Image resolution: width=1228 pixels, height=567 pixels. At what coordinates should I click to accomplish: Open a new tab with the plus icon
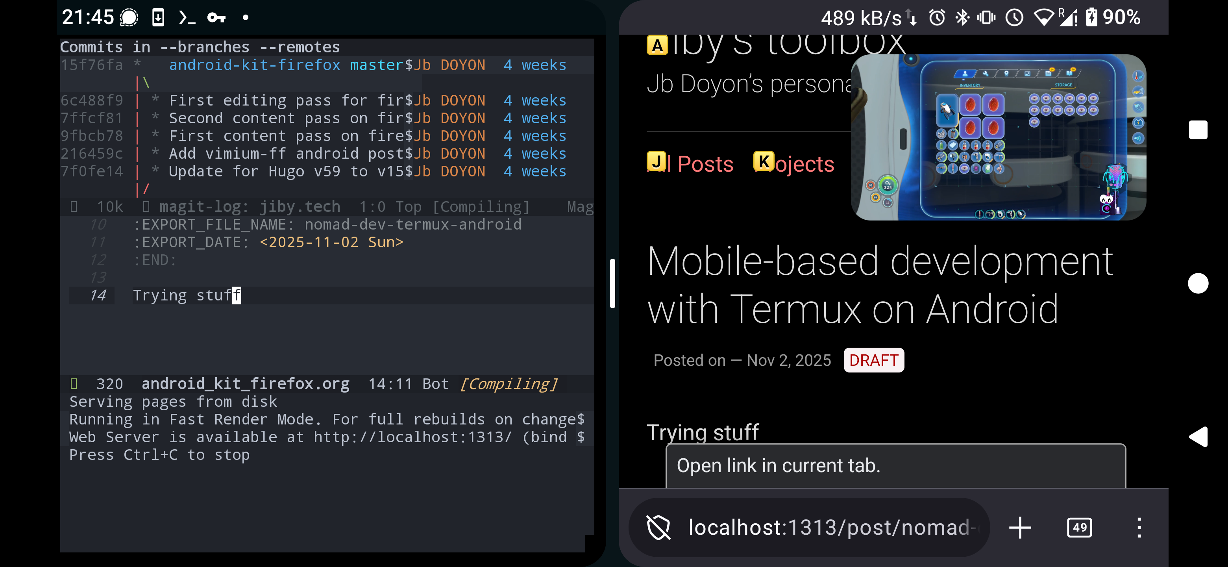coord(1020,527)
